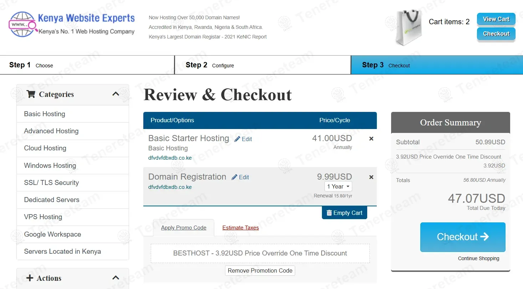
Task: Switch to the Estimate Taxes tab
Action: coord(241,228)
